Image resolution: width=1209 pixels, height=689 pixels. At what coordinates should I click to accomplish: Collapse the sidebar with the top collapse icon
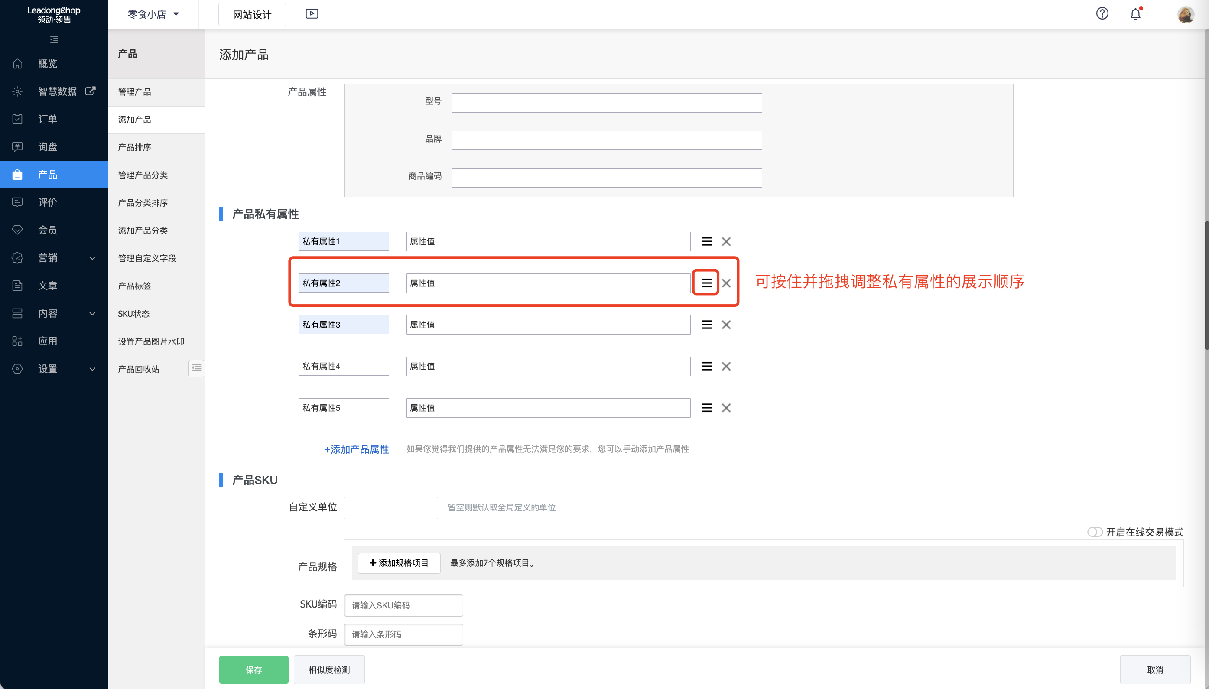click(54, 39)
